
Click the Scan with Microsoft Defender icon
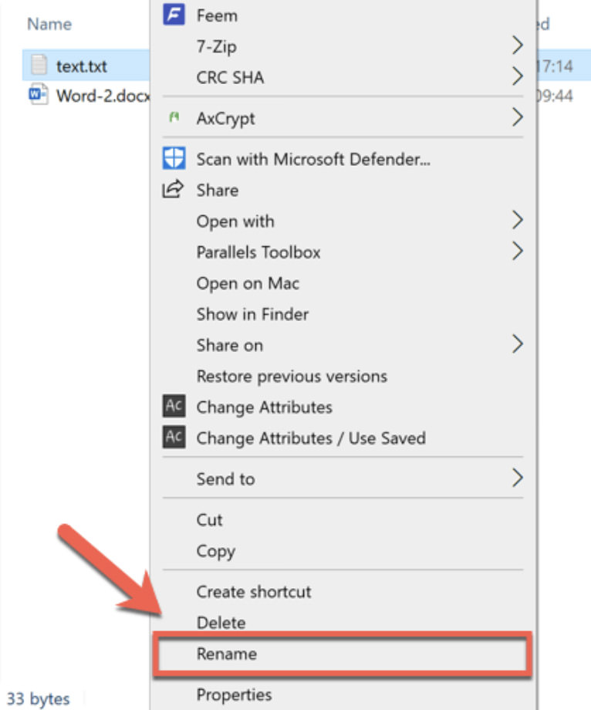(174, 158)
